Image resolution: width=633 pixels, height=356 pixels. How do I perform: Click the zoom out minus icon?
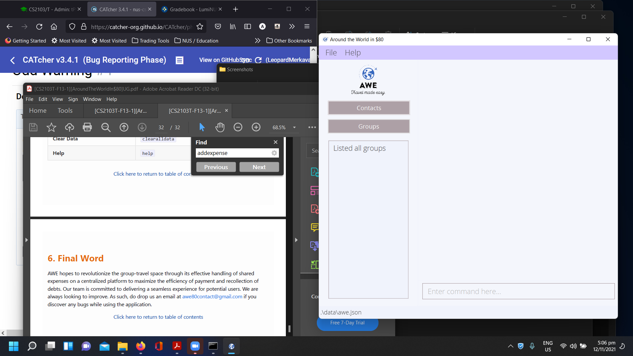(238, 127)
